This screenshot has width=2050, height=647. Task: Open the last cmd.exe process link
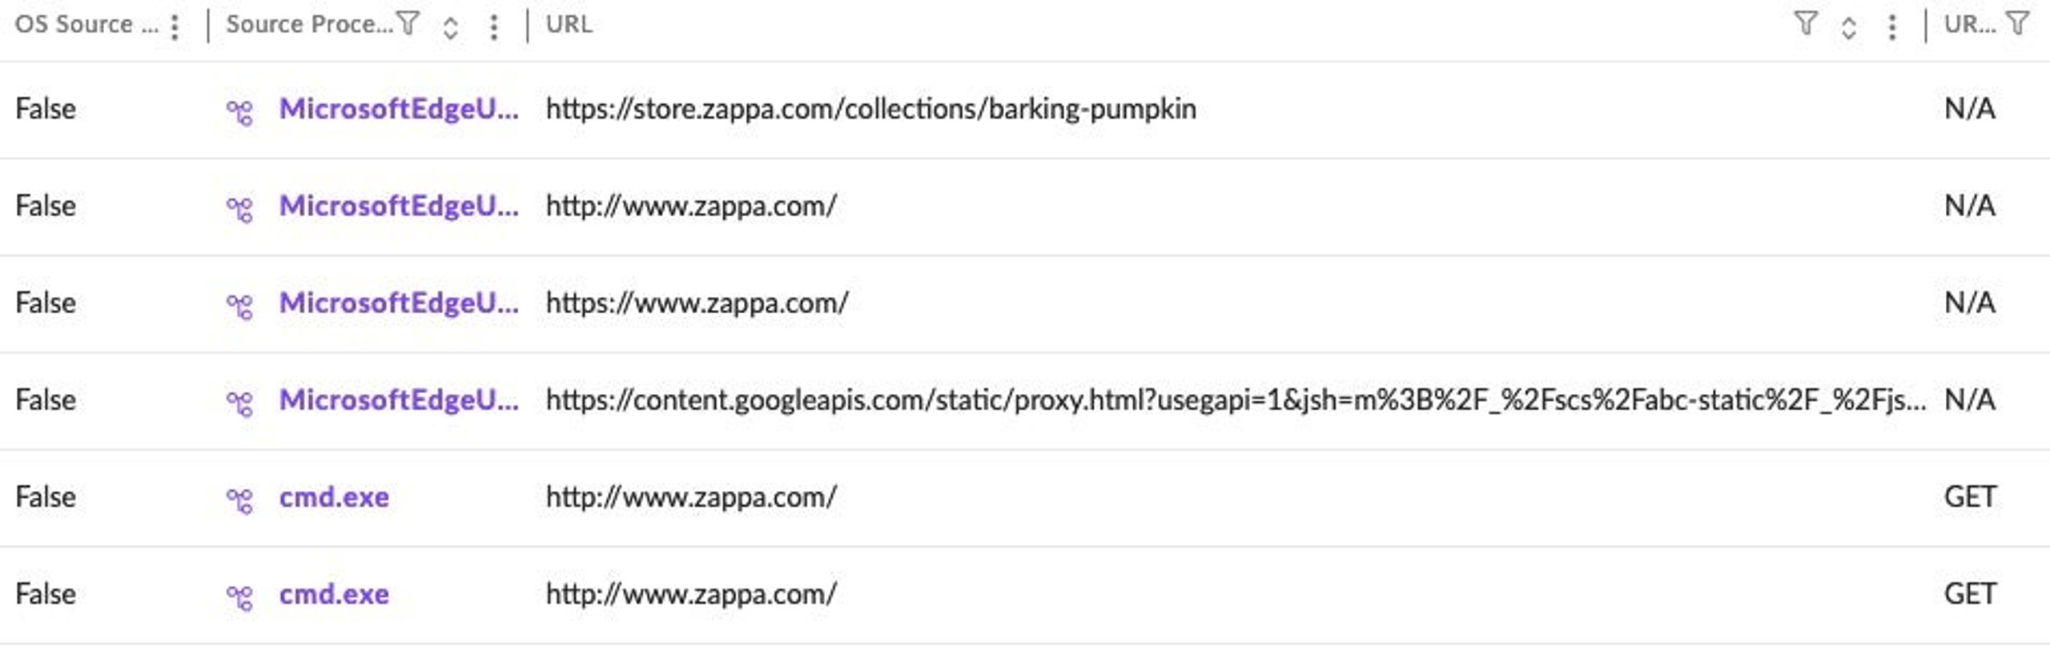pos(334,594)
